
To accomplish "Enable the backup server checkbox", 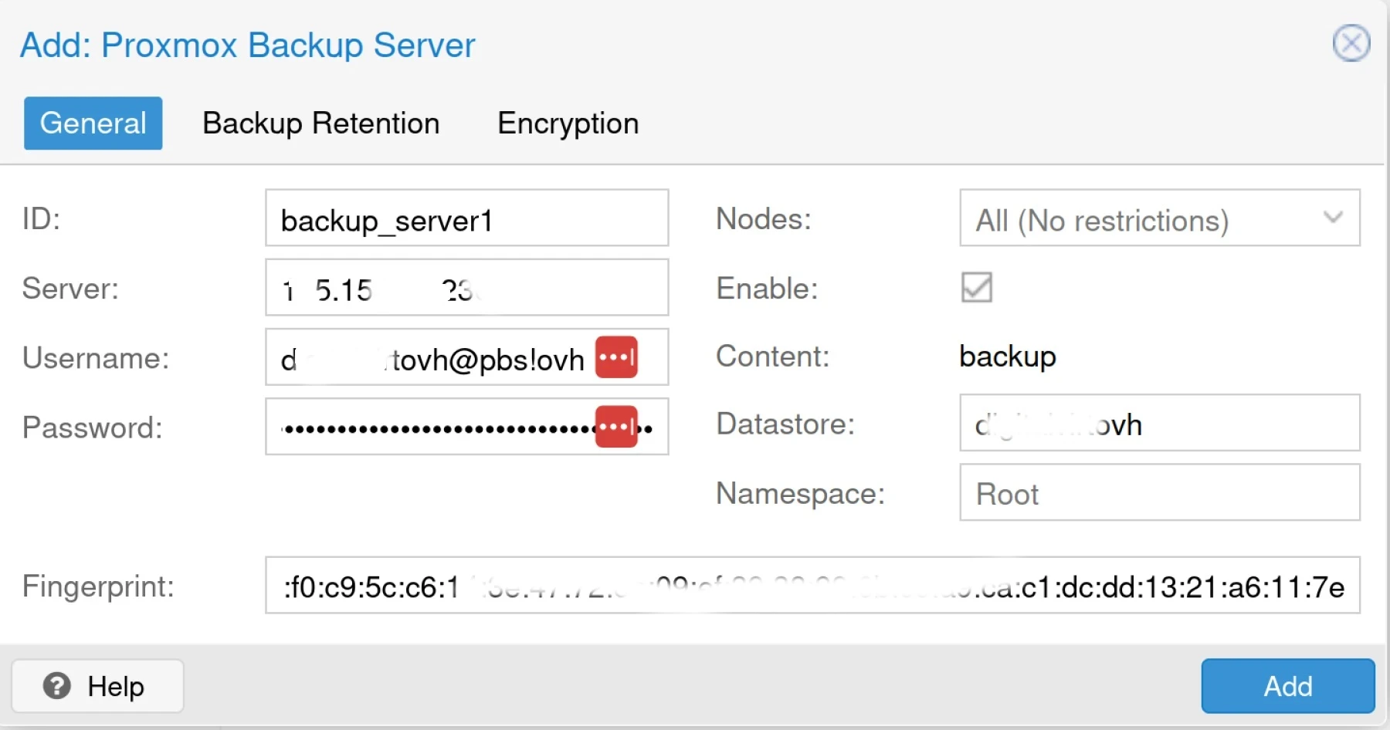I will [x=976, y=288].
